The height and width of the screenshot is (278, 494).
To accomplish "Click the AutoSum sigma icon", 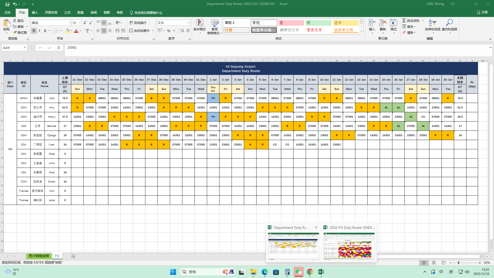I will 404,21.
